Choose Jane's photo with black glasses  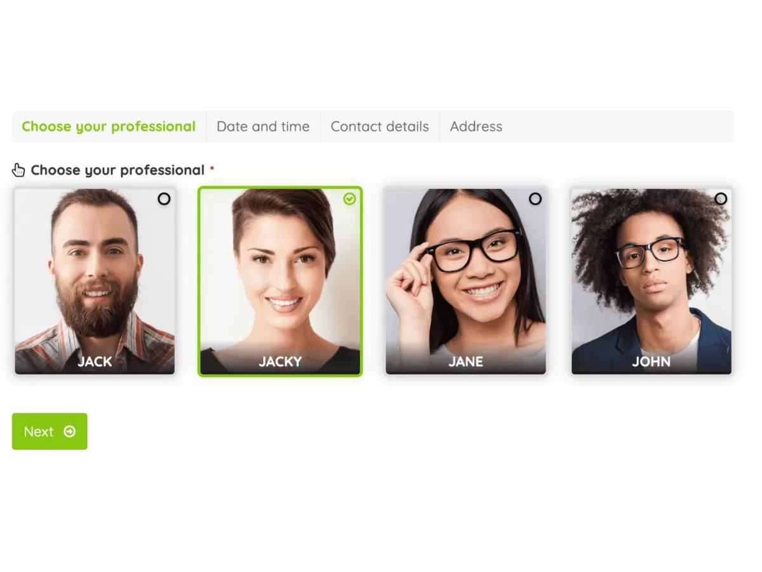[x=466, y=281]
